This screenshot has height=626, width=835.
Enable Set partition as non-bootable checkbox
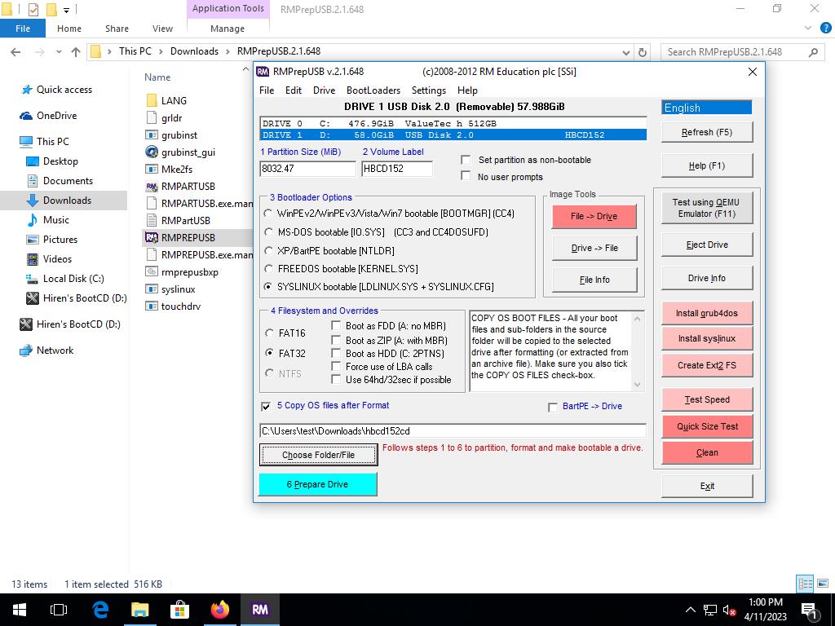click(466, 160)
